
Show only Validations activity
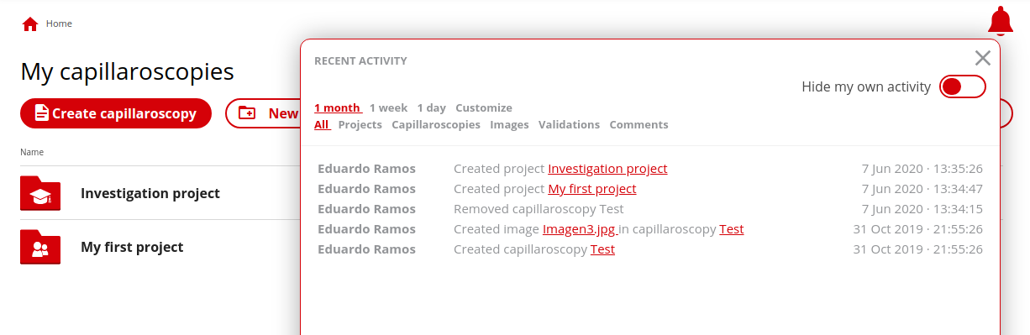569,124
